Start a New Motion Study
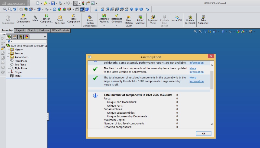This screenshot has height=148, width=260. click(x=129, y=21)
